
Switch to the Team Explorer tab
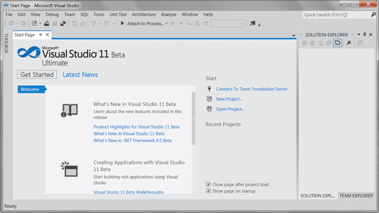point(356,196)
